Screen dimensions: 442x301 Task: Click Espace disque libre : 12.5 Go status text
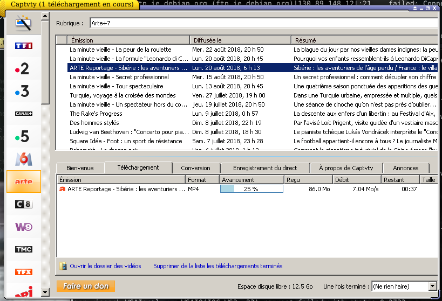point(275,286)
